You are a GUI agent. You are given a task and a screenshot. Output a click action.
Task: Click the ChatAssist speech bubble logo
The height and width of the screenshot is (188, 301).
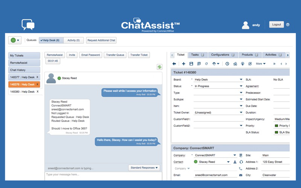[x=28, y=24]
